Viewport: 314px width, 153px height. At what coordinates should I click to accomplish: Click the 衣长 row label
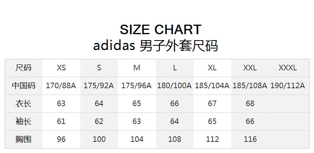23,104
